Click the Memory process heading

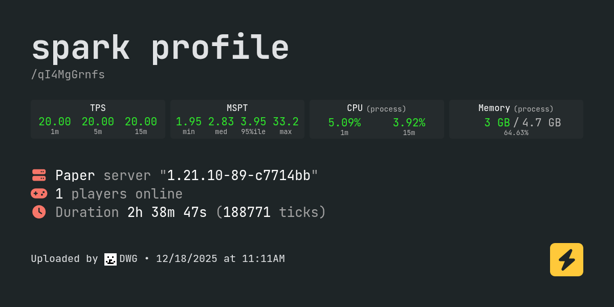pos(516,108)
